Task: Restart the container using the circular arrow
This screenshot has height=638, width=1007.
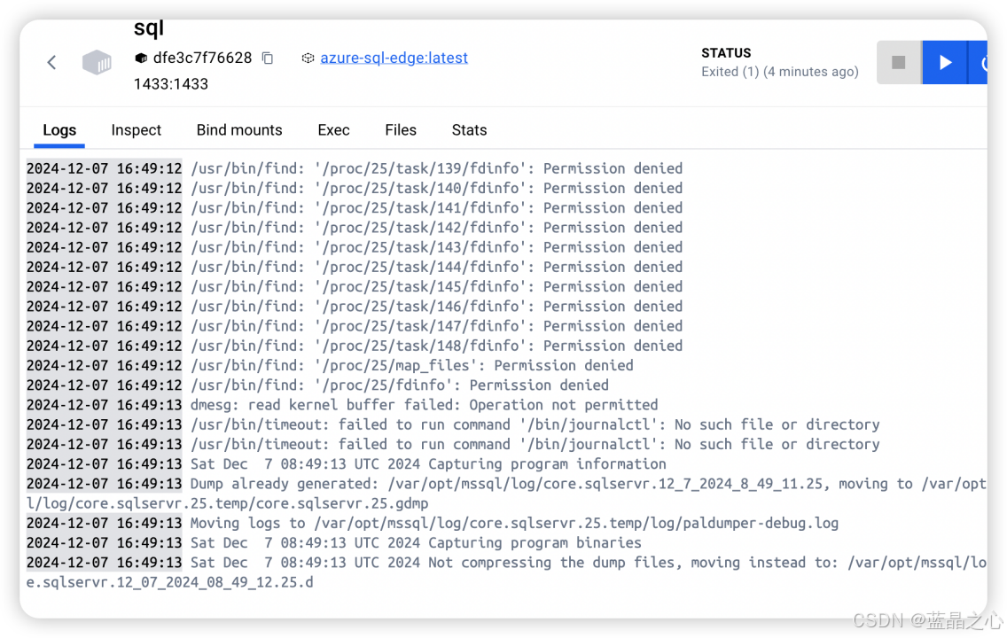Action: point(979,62)
